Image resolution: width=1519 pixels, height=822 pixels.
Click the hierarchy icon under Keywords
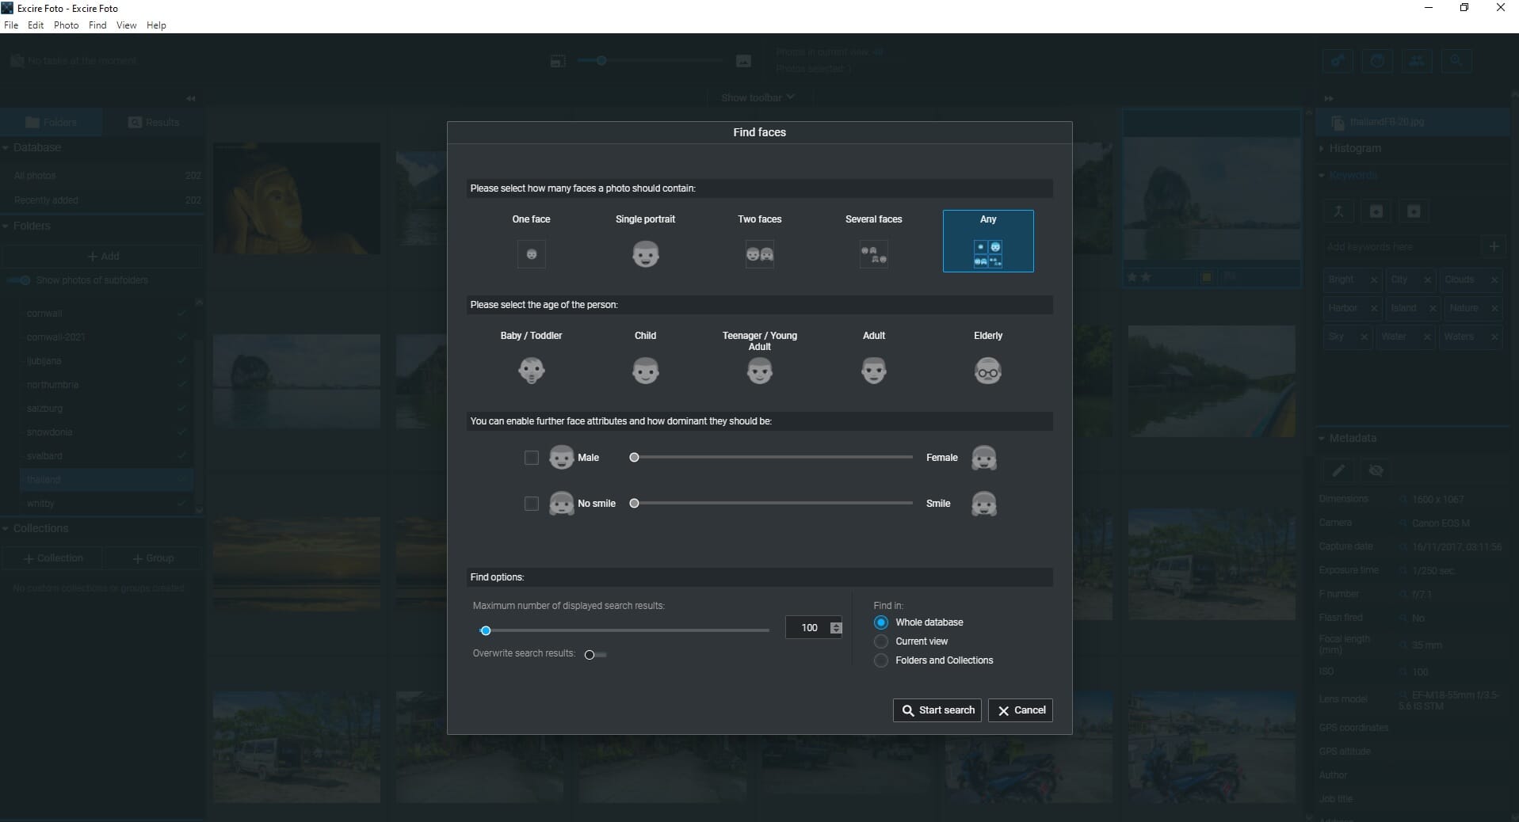tap(1338, 211)
